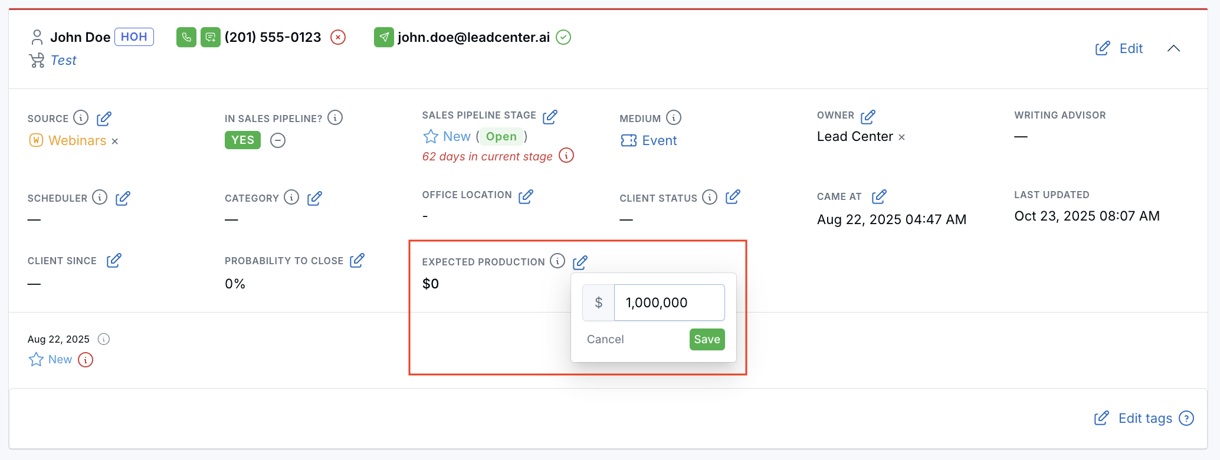Open the Edit tags help icon
The height and width of the screenshot is (460, 1220).
[1186, 418]
